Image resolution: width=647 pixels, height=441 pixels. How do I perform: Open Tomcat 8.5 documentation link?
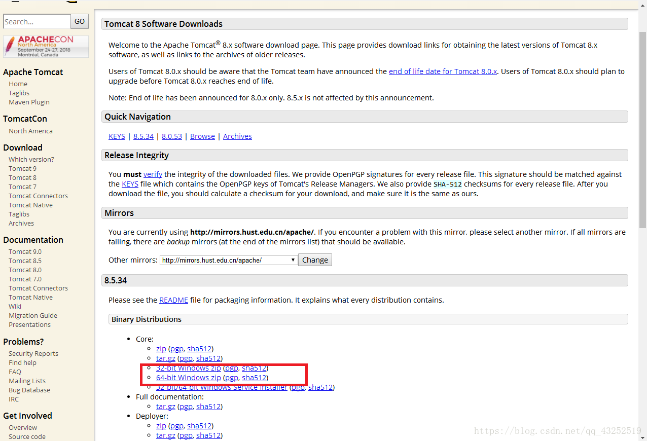[25, 261]
